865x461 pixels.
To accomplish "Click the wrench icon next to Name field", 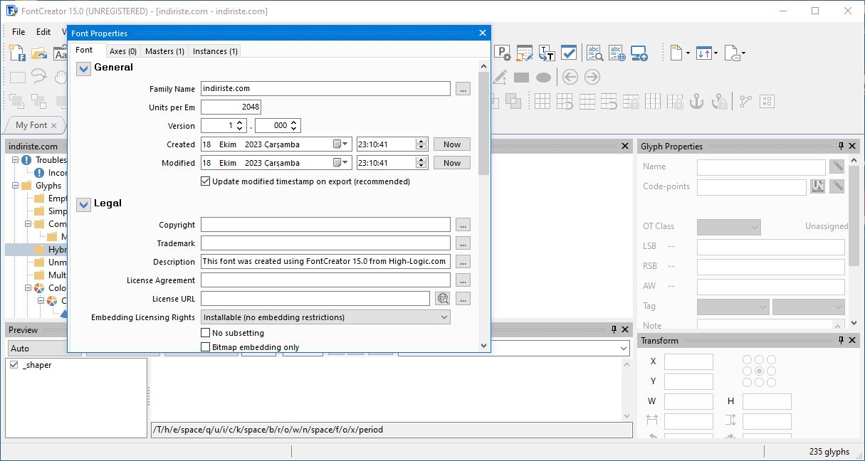I will [x=837, y=166].
